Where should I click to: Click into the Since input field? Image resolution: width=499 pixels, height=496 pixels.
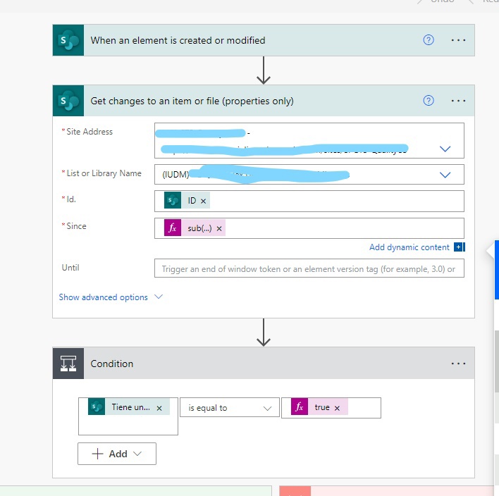click(309, 228)
